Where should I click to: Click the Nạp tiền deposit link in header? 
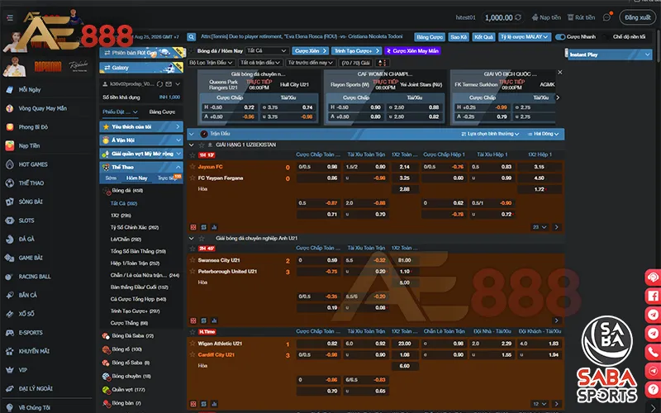[x=546, y=17]
